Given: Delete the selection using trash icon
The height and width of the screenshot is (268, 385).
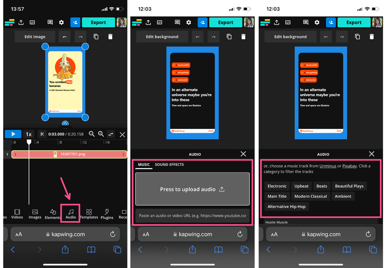Looking at the screenshot, I should pyautogui.click(x=110, y=36).
